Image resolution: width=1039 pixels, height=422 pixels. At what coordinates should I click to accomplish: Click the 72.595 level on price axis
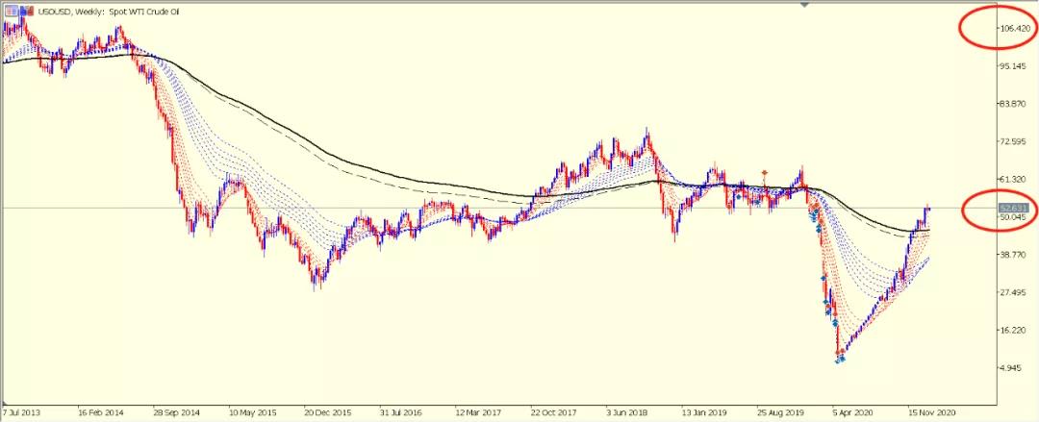(x=1015, y=141)
